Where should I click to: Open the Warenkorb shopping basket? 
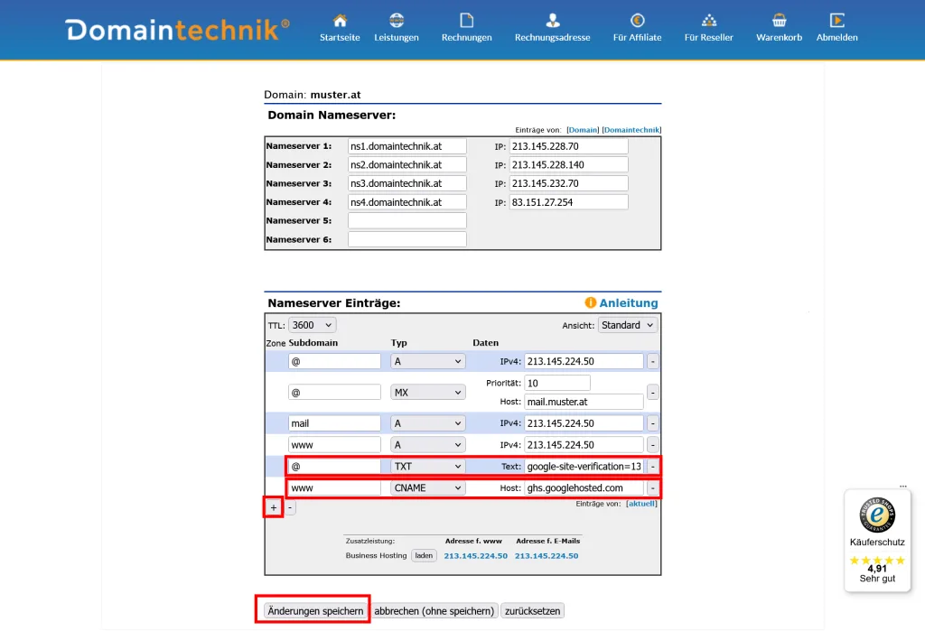(x=779, y=21)
